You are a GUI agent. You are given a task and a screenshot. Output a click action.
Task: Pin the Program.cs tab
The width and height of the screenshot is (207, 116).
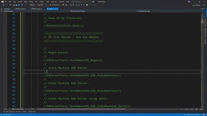pos(55,9)
